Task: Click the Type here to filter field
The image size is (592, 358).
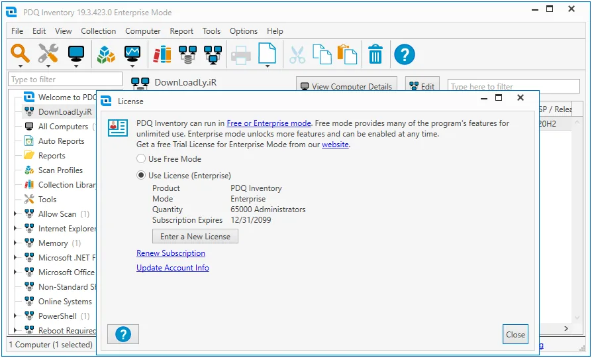Action: (513, 86)
